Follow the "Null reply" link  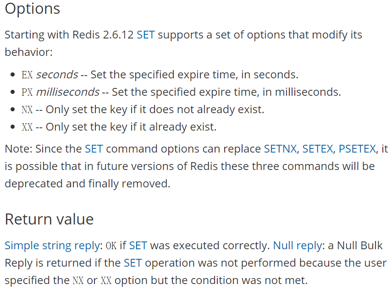coord(297,246)
